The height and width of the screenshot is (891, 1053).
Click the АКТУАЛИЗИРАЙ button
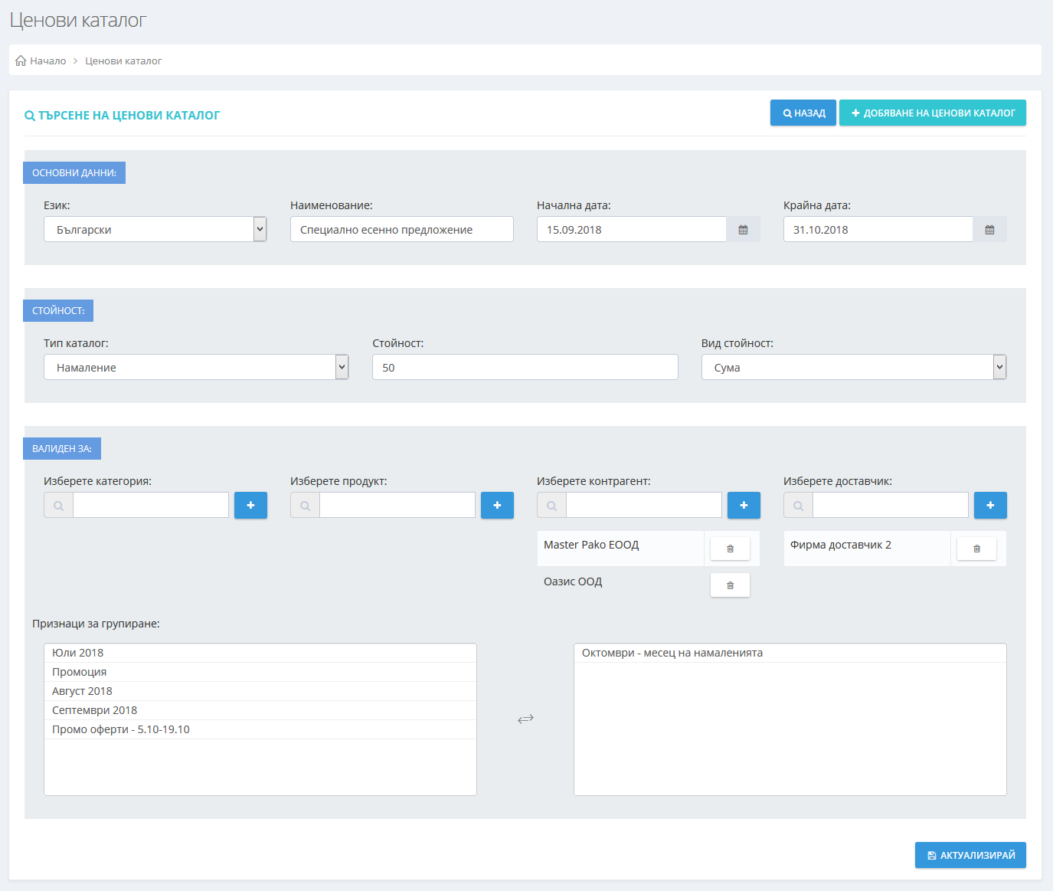click(970, 855)
